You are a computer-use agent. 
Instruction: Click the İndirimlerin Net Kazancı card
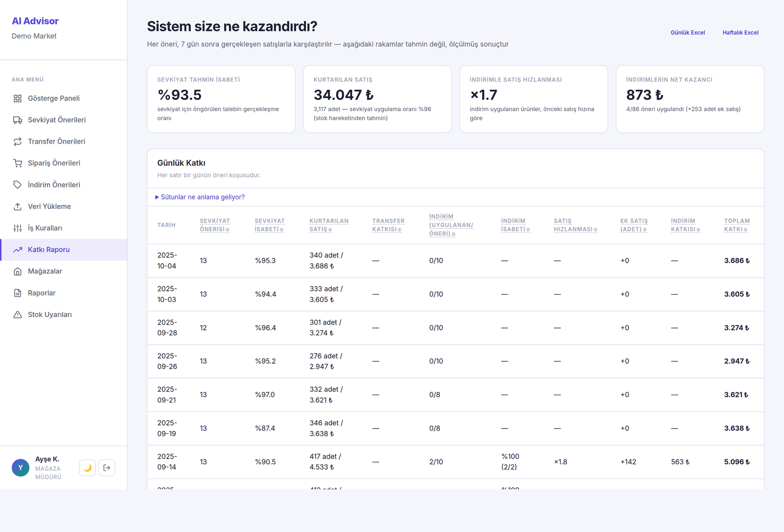(690, 99)
